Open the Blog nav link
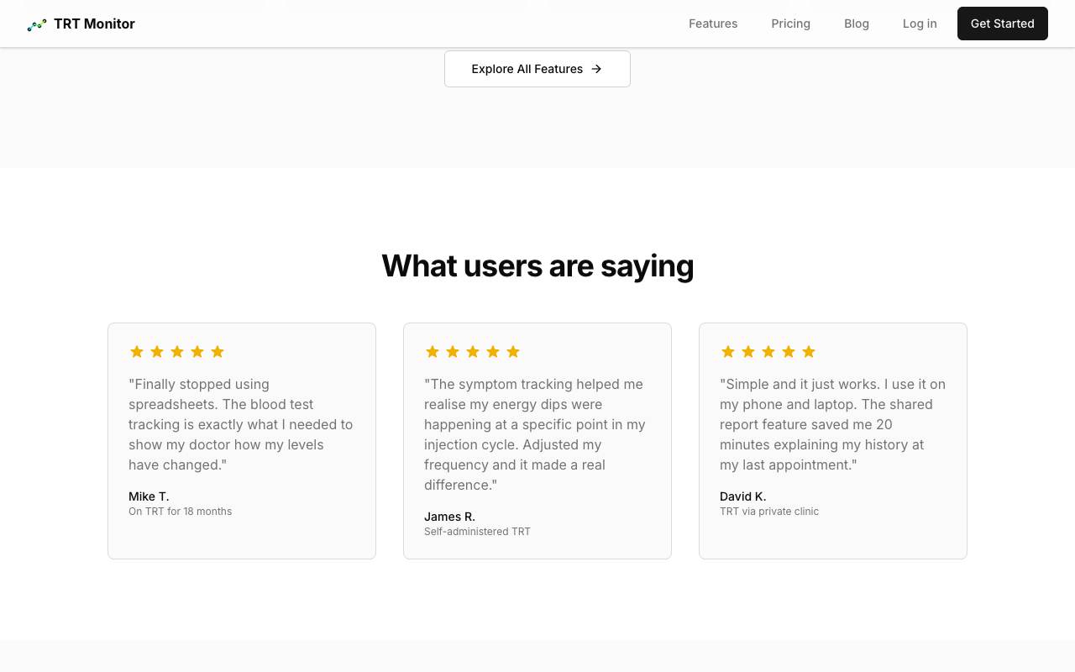Viewport: 1075px width, 672px height. 857,24
